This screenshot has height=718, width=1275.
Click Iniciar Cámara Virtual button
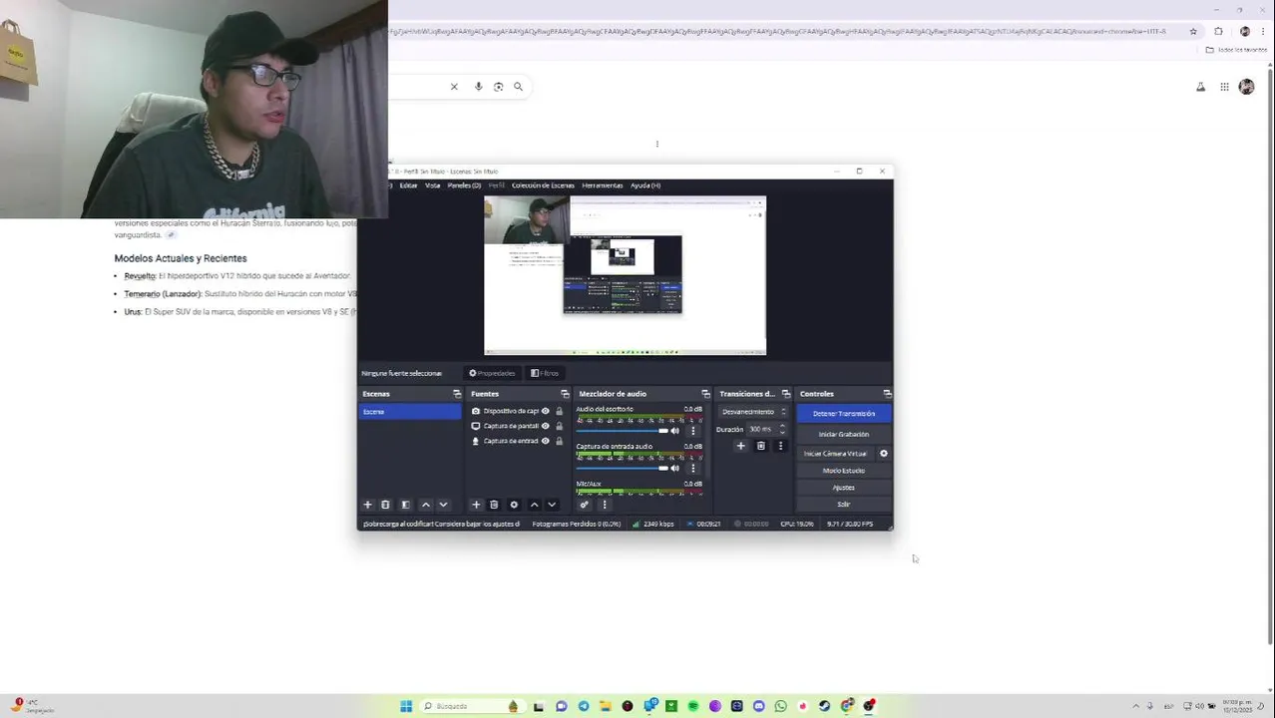835,454
